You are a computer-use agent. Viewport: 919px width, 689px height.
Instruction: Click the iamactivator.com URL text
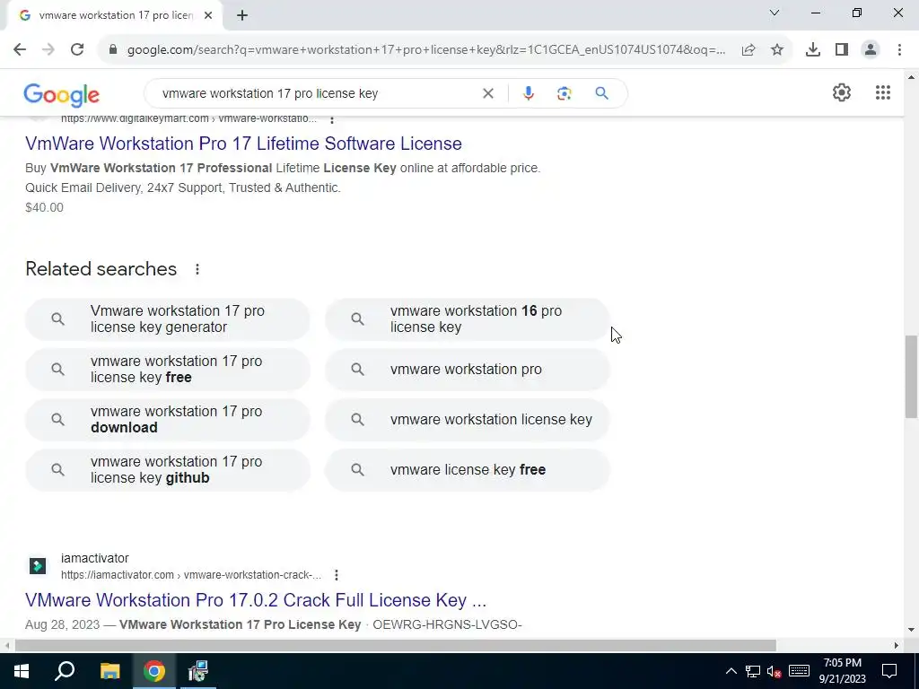click(x=191, y=575)
